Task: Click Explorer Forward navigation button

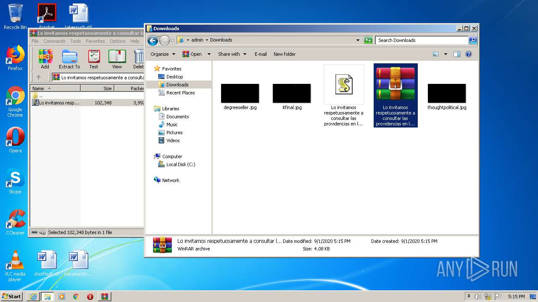Action: [164, 40]
